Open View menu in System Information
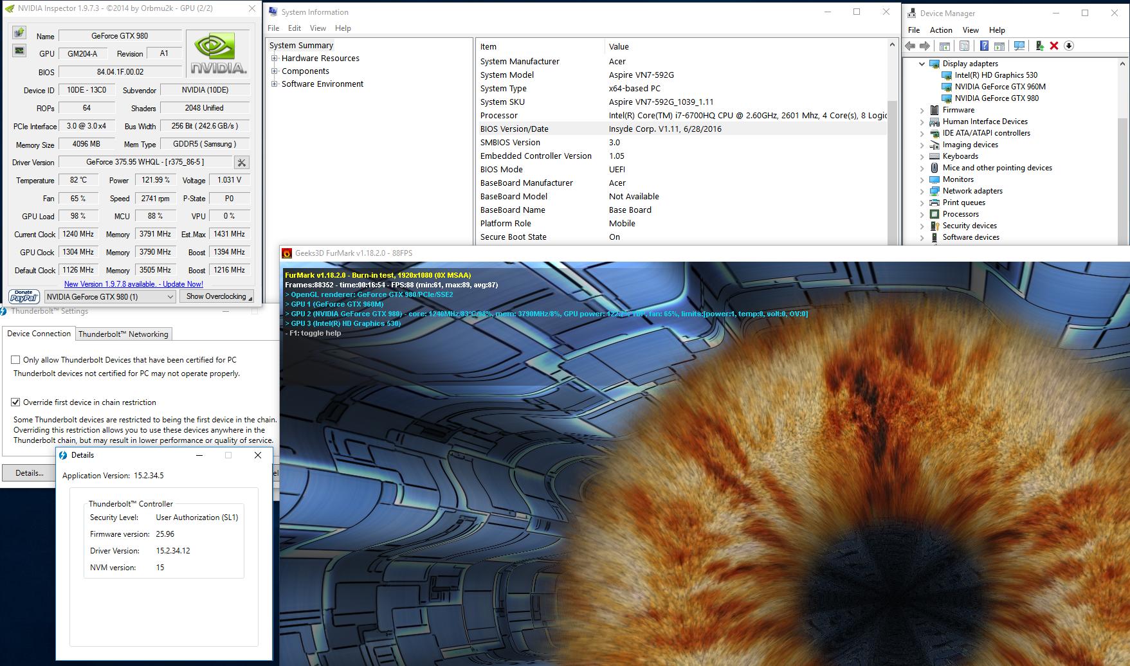 (x=318, y=28)
